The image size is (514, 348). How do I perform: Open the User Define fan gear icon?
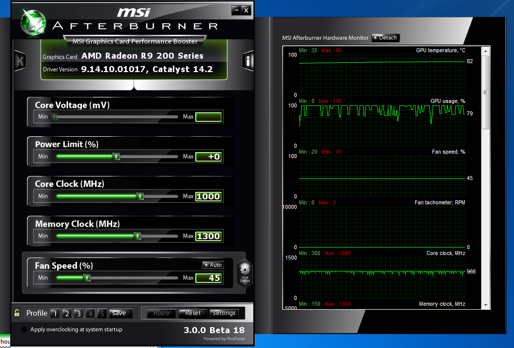(x=244, y=273)
